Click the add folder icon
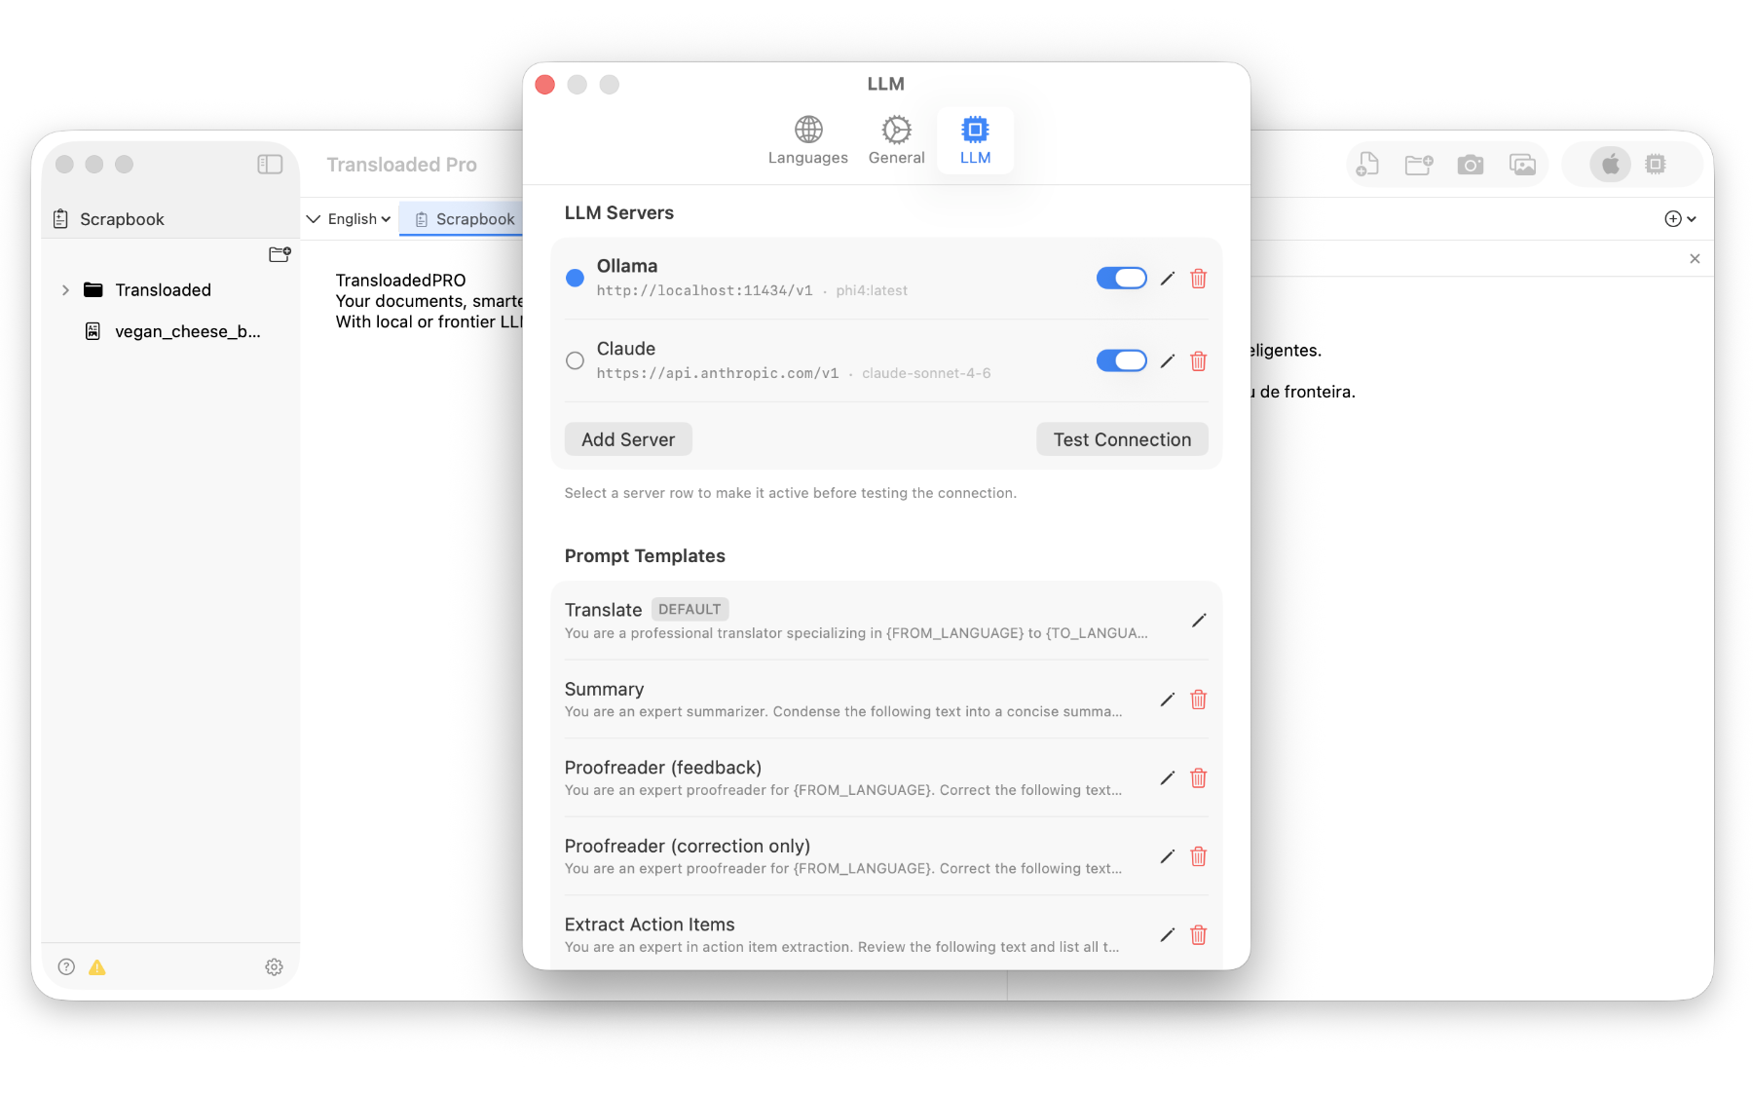Image resolution: width=1753 pixels, height=1096 pixels. point(1418,164)
